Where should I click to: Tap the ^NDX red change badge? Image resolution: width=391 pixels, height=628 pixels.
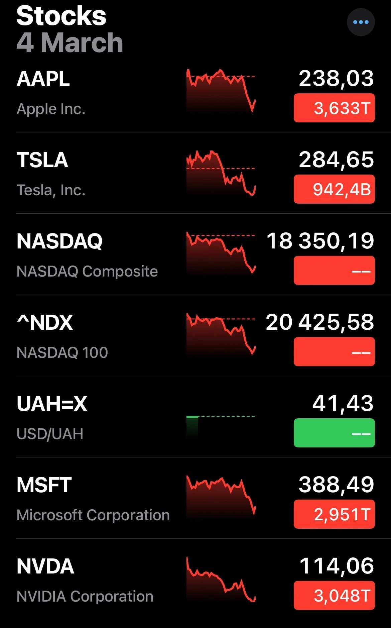[x=334, y=352]
